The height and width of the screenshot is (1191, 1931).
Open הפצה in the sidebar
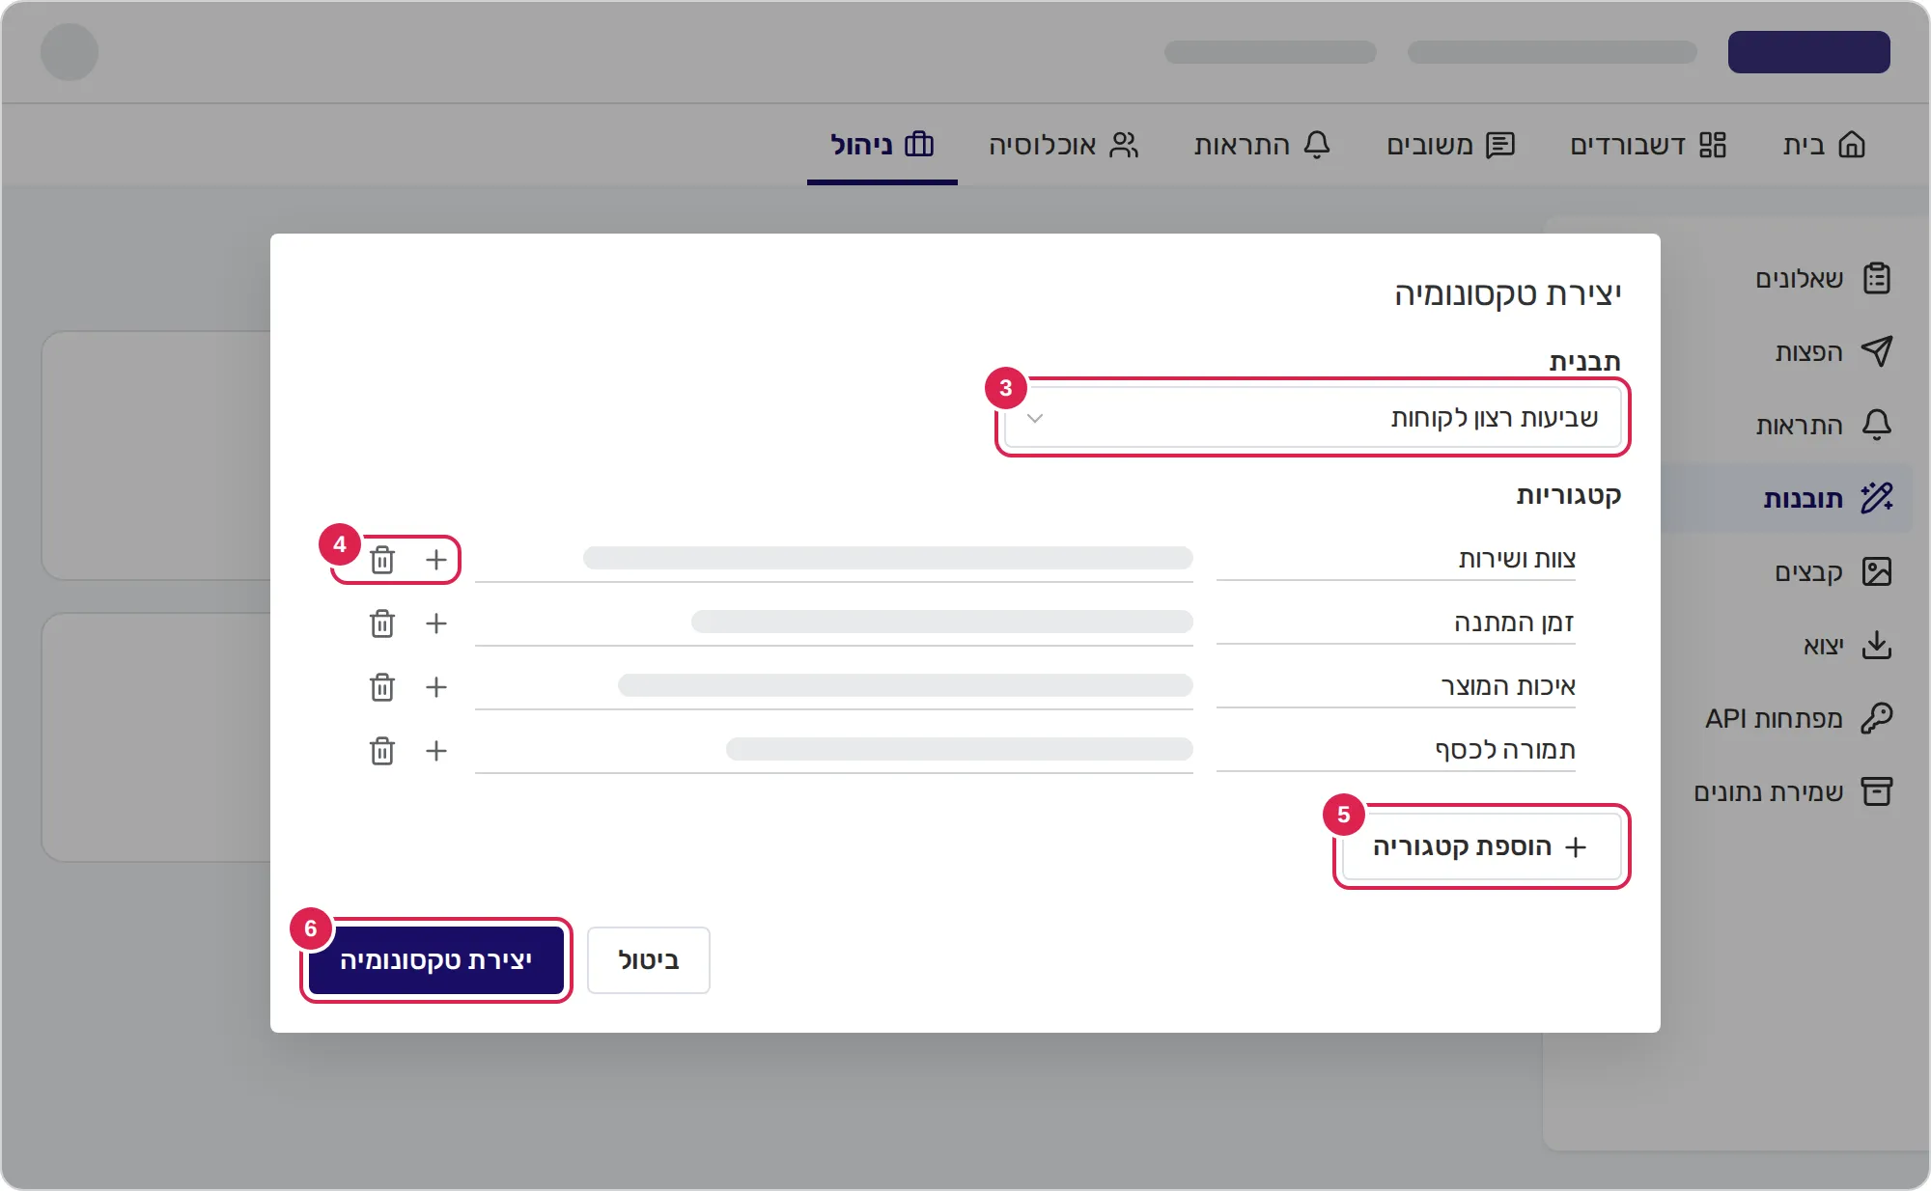click(1834, 352)
